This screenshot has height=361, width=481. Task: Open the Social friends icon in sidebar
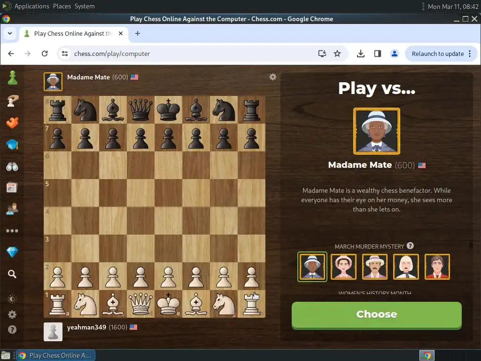click(12, 209)
